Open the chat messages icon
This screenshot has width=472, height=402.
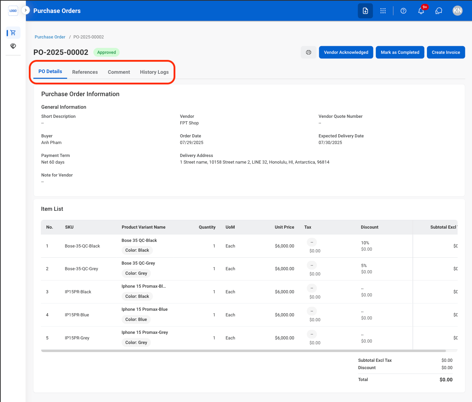click(439, 11)
